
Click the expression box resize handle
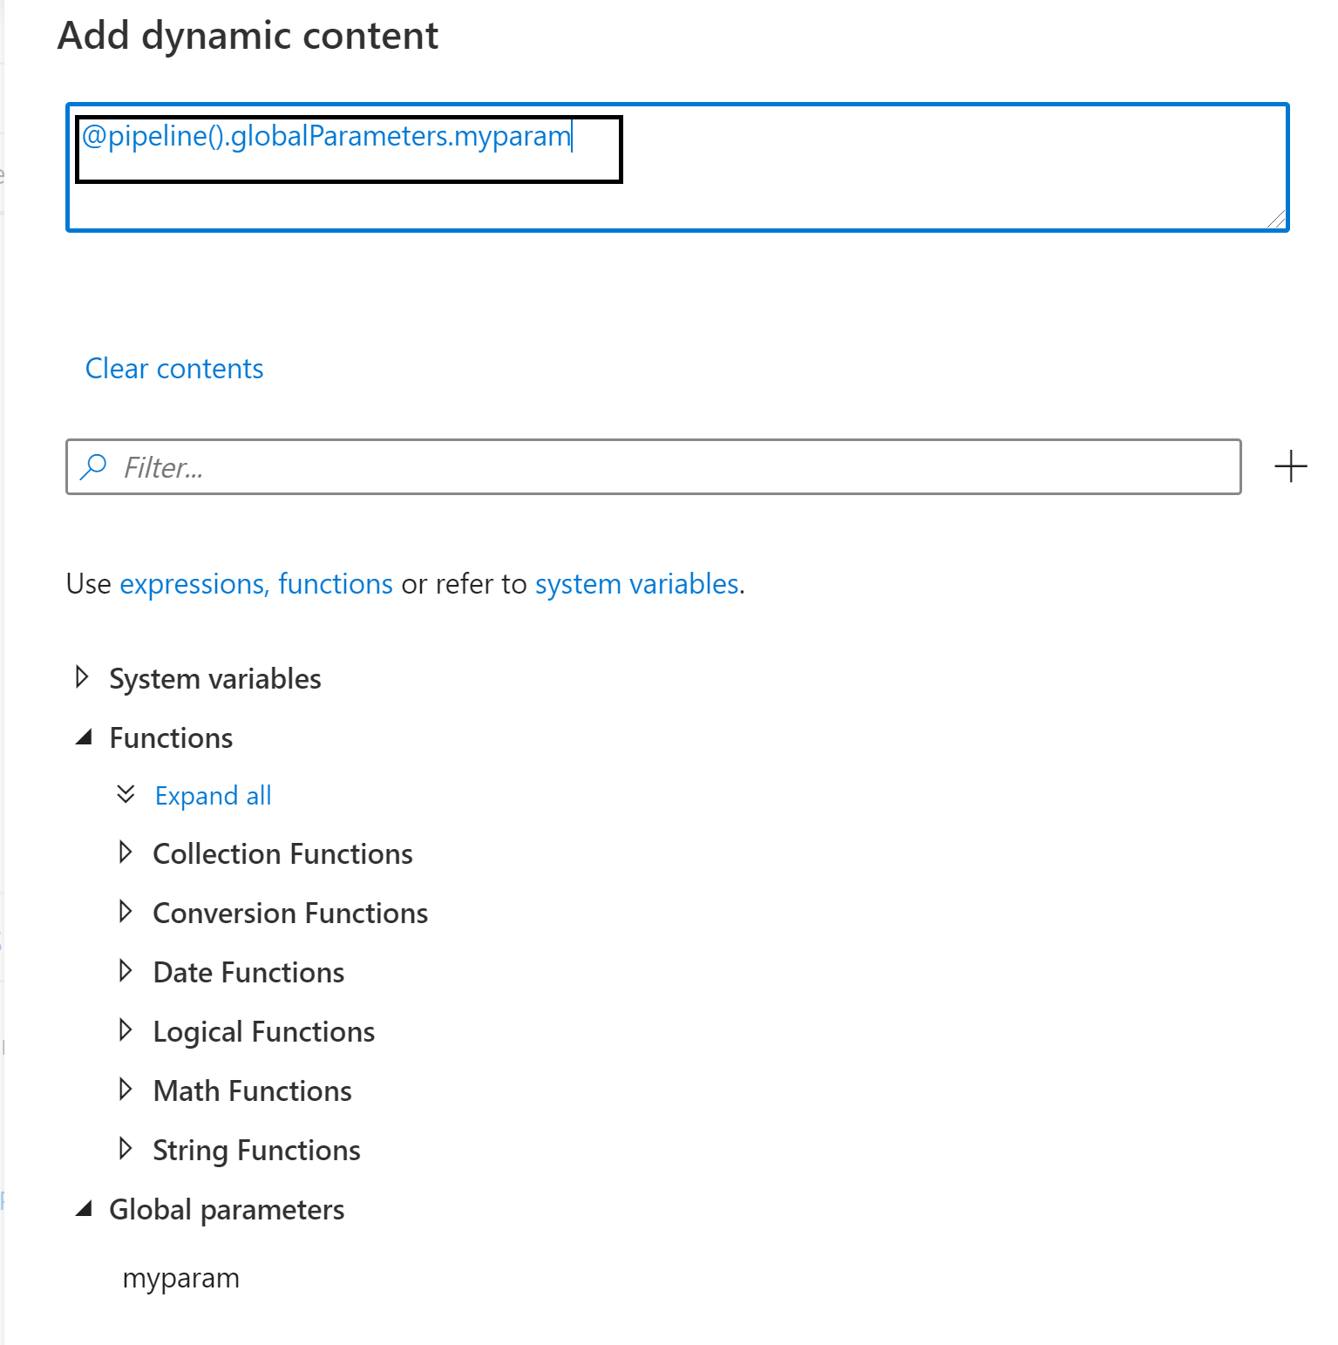pos(1276,220)
